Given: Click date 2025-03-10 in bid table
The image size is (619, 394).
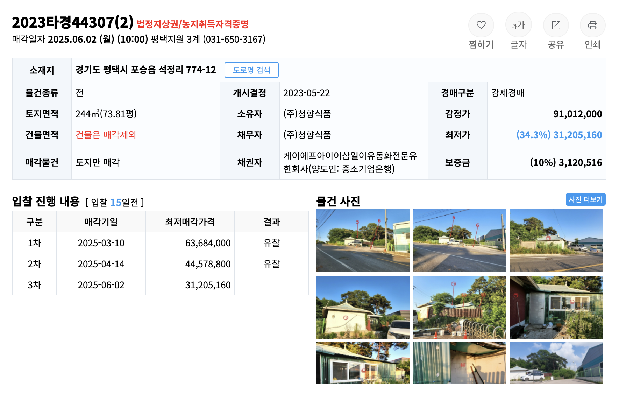Looking at the screenshot, I should pos(101,243).
